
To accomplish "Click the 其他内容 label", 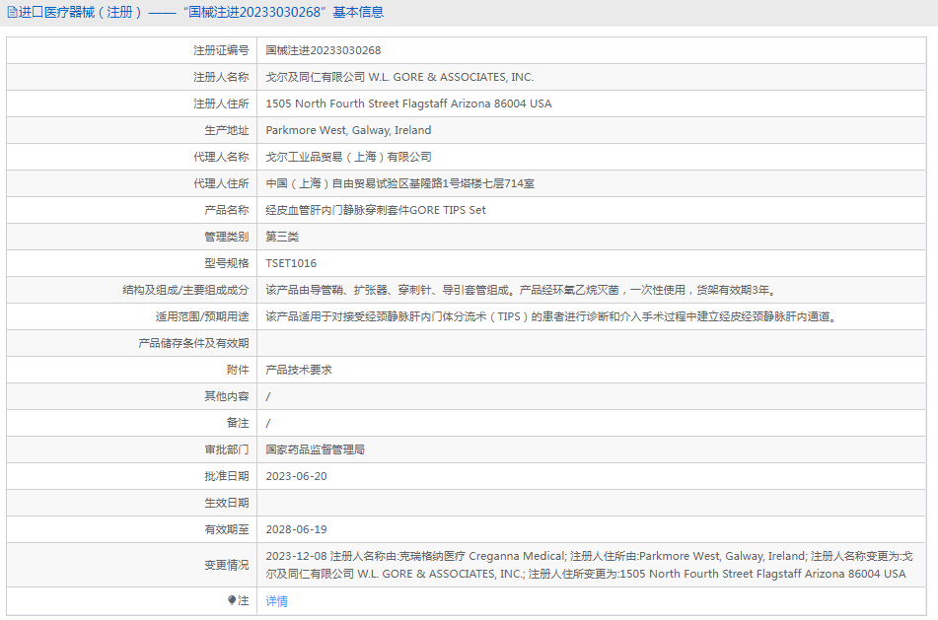I will click(226, 396).
